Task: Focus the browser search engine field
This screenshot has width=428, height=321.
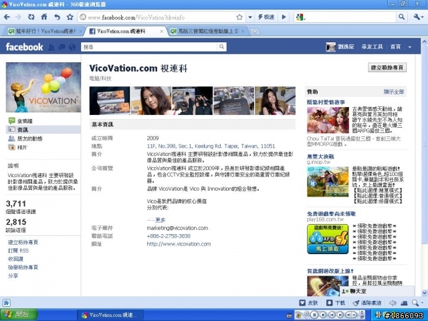Action: (350, 17)
